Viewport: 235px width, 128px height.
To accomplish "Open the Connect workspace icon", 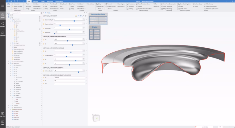I will pos(2,25).
